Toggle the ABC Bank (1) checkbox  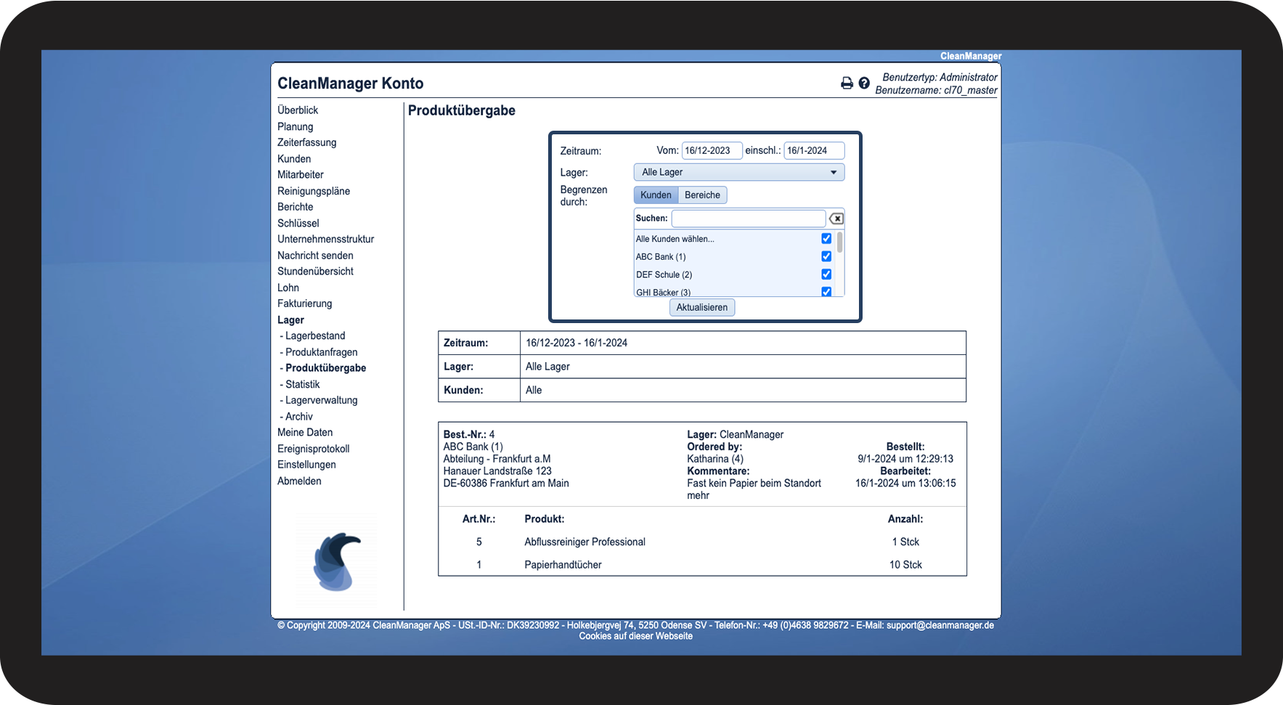coord(826,256)
